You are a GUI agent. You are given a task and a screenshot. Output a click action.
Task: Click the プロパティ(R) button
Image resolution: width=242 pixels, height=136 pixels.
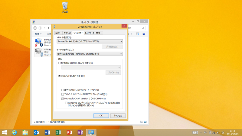tap(113, 73)
